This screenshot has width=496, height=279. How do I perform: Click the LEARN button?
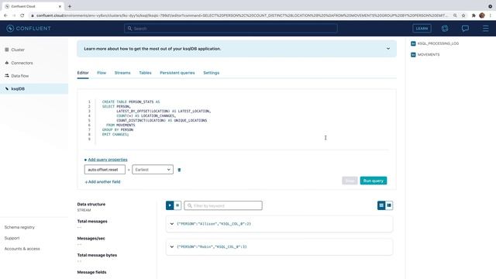pyautogui.click(x=422, y=29)
